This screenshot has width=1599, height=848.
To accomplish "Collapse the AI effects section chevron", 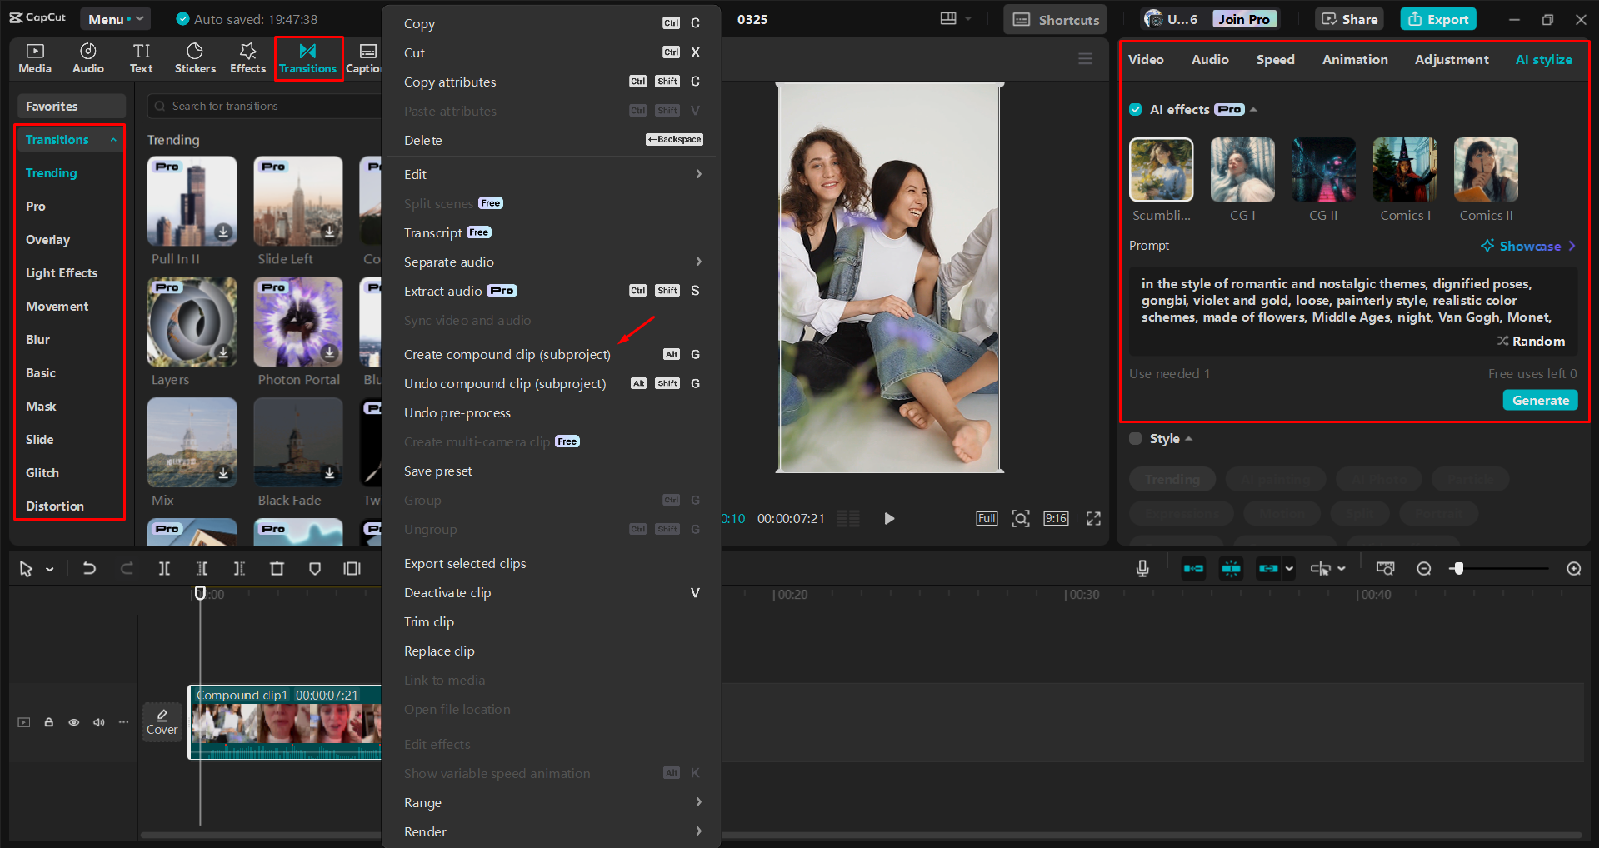I will (1252, 109).
